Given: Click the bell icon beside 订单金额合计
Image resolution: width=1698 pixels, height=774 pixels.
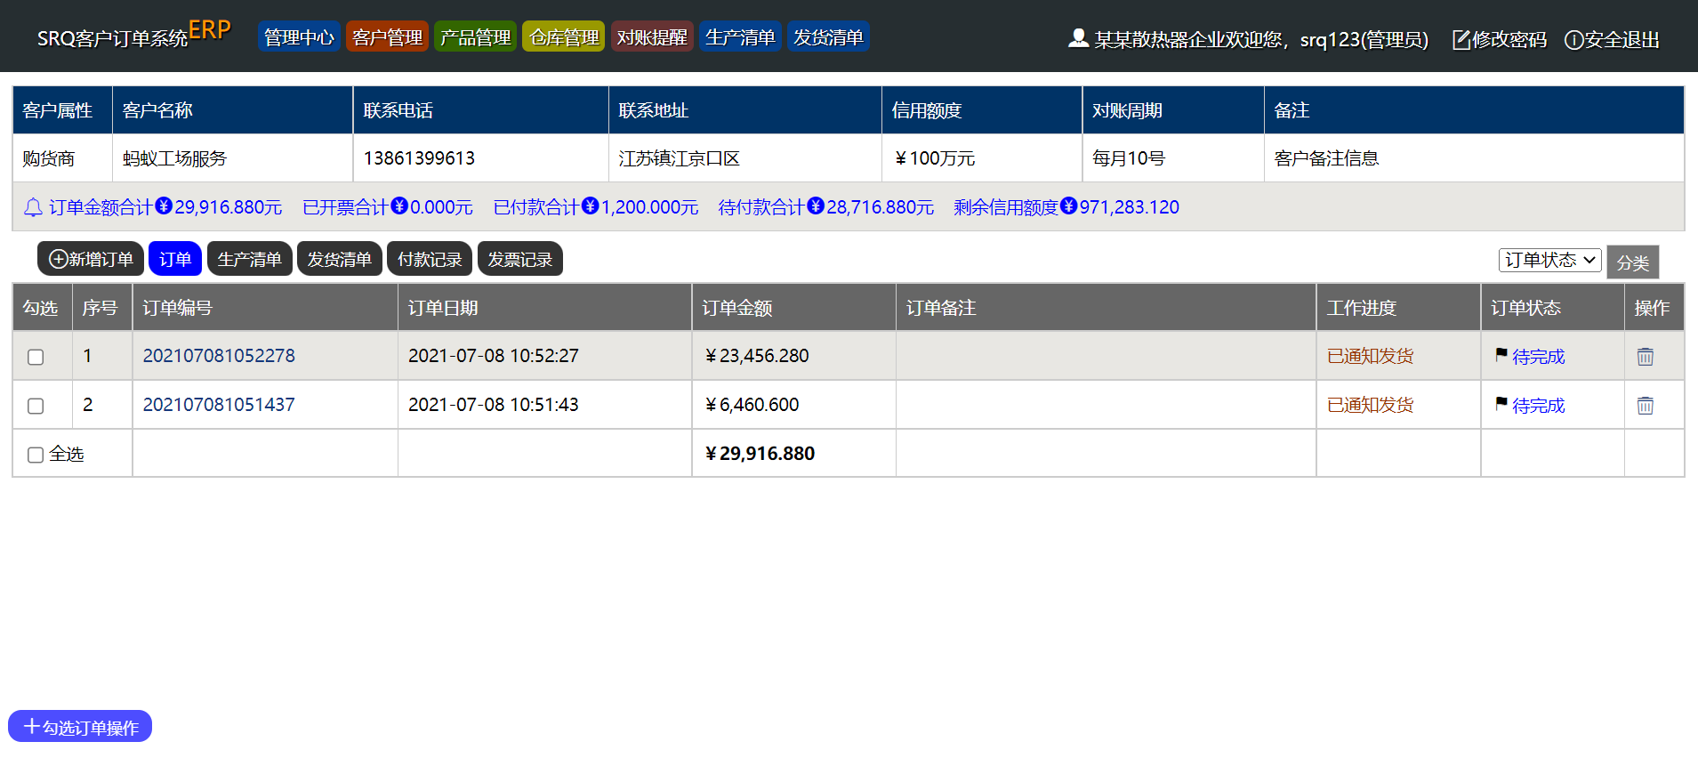Looking at the screenshot, I should tap(33, 207).
